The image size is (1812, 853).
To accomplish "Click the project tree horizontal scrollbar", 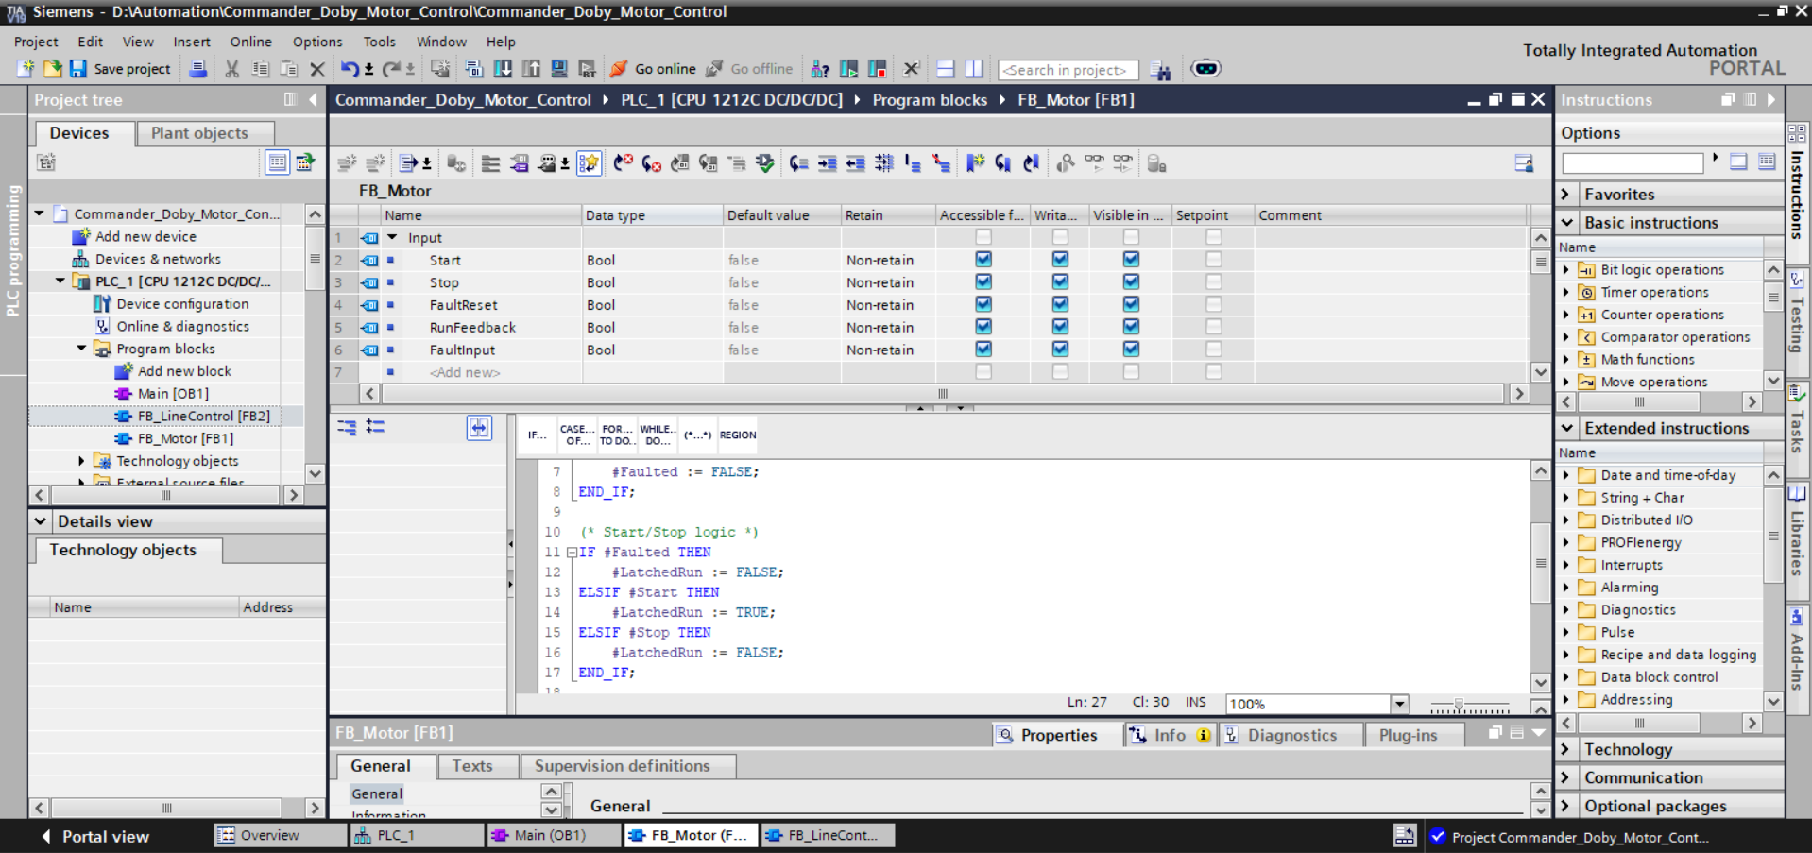I will pos(166,494).
